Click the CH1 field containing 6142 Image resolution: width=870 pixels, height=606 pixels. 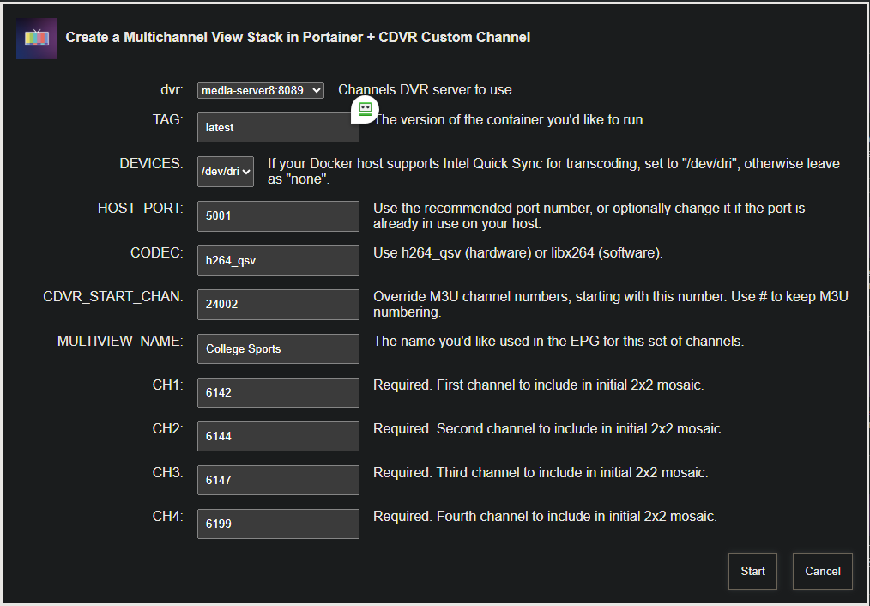(277, 392)
